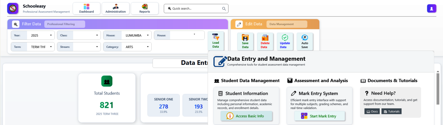
Task: Click the Data Entry and Management icon
Action: click(x=220, y=61)
